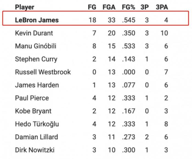Viewport: 192px width, 159px height.
Task: Open the Paul Pierce player link
Action: (32, 98)
